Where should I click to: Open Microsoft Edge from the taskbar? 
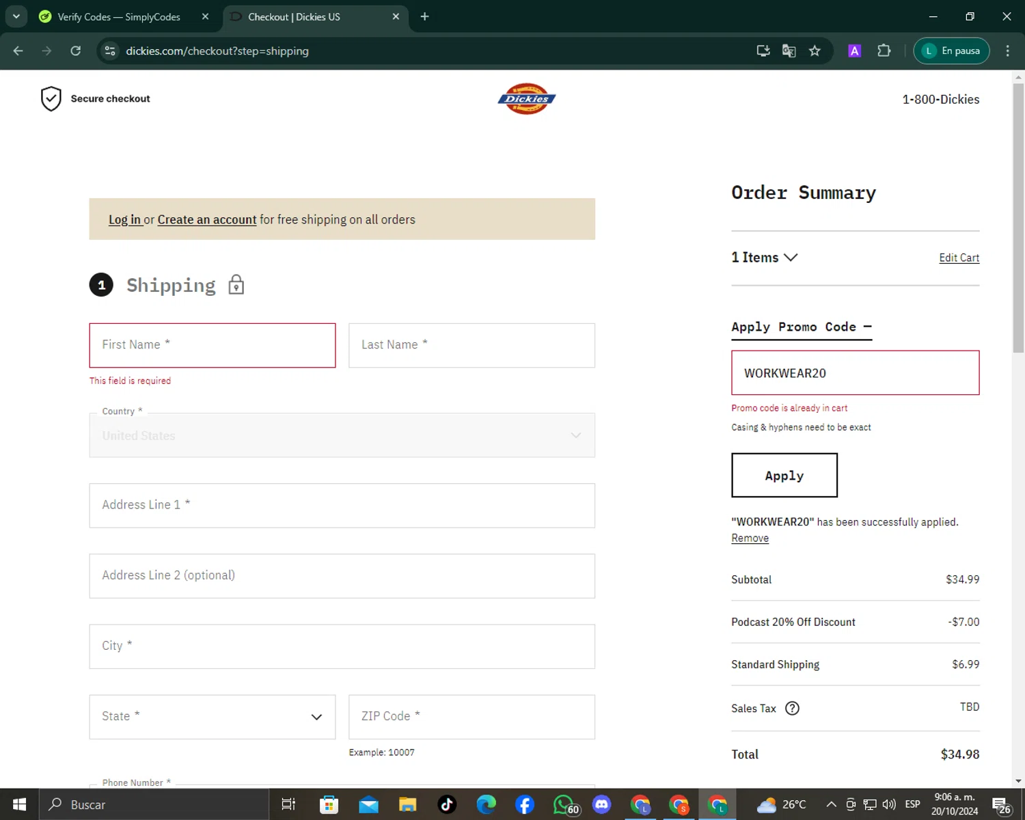(x=487, y=804)
